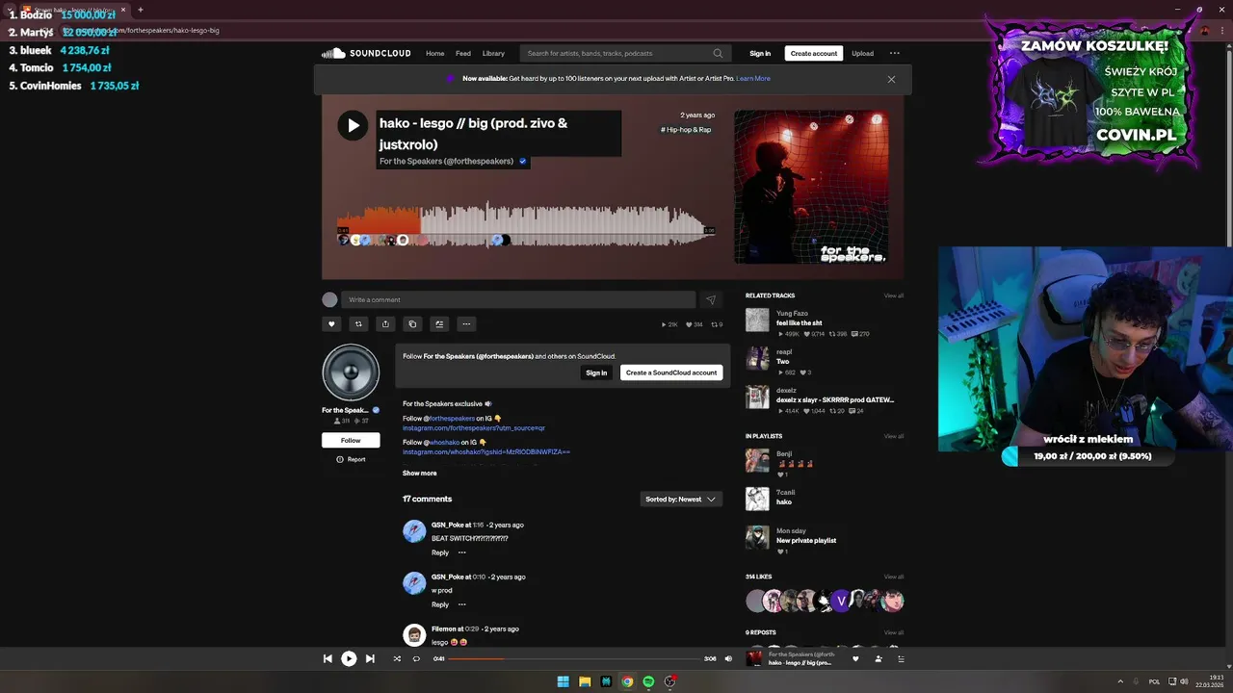Image resolution: width=1233 pixels, height=693 pixels.
Task: Click the SoundCloud logo in header
Action: click(365, 53)
